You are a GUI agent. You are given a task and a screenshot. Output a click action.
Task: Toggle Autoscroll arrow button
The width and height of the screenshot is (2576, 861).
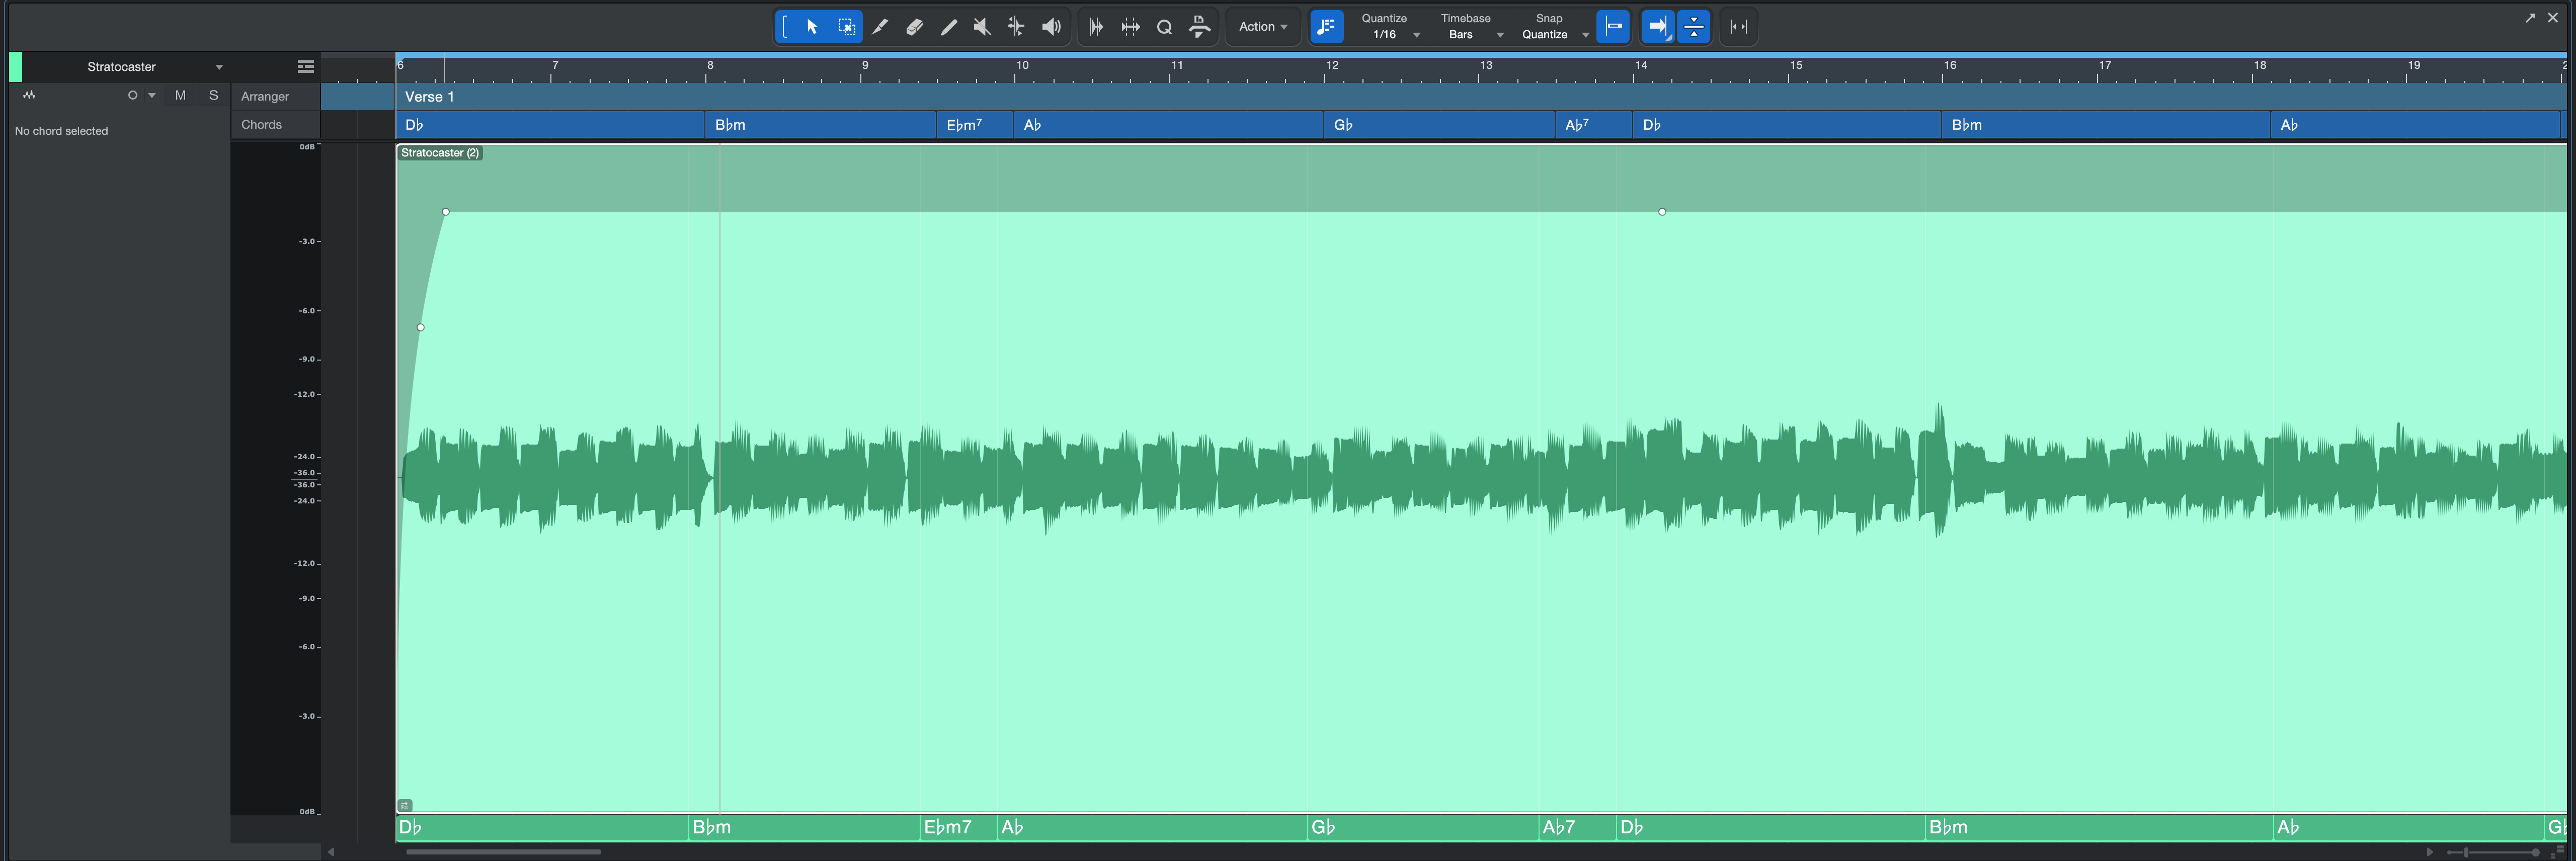point(1658,27)
